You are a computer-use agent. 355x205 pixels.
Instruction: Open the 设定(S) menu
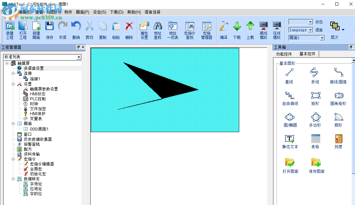[100, 12]
